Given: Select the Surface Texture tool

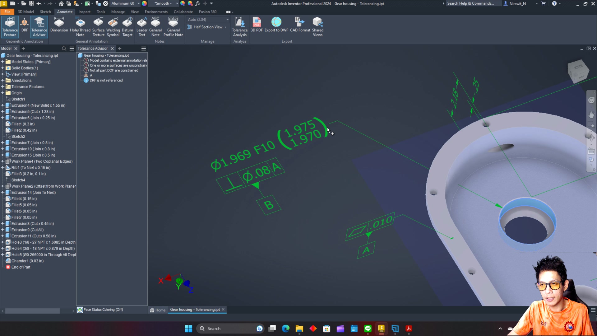Looking at the screenshot, I should (98, 27).
